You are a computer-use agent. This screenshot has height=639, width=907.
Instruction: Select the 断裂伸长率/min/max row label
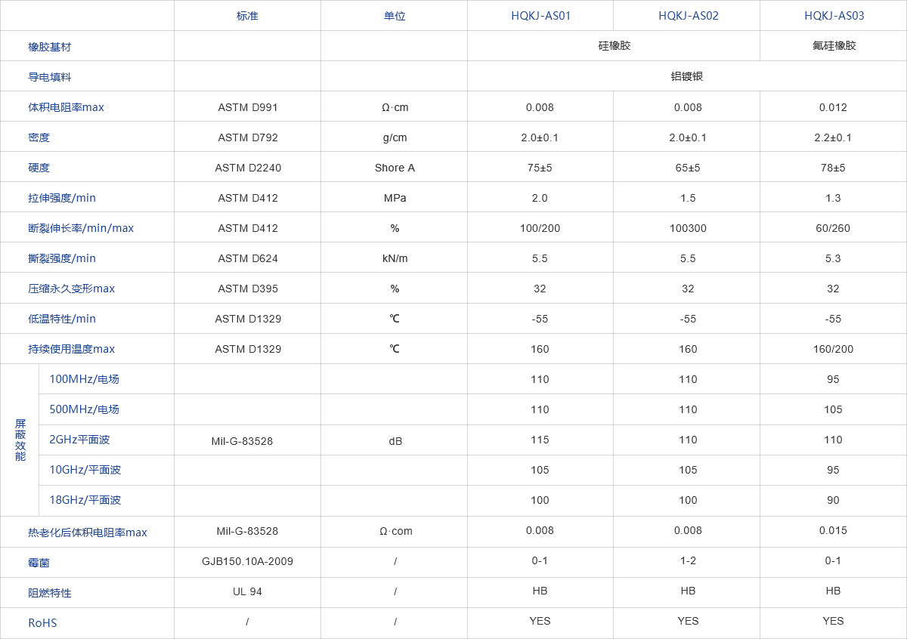[81, 228]
